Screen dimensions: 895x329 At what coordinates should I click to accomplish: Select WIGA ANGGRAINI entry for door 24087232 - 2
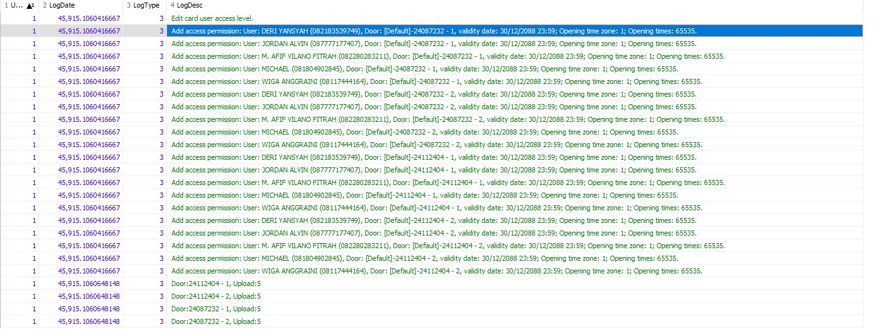tap(436, 145)
